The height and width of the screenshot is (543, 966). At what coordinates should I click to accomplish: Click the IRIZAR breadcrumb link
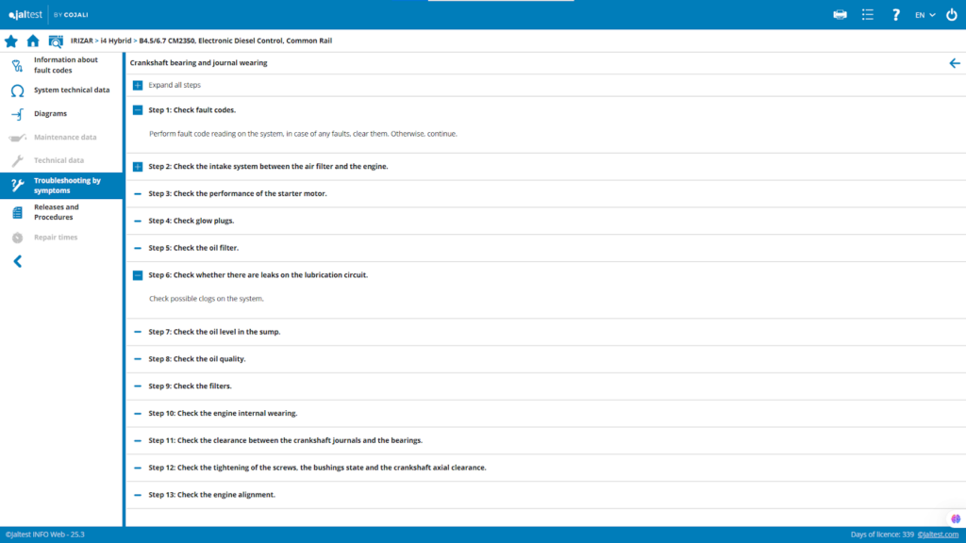coord(86,41)
